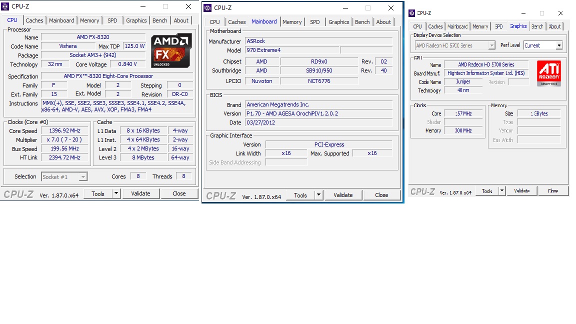
Task: Select the CPU tab in the right Graphics window
Action: (417, 26)
